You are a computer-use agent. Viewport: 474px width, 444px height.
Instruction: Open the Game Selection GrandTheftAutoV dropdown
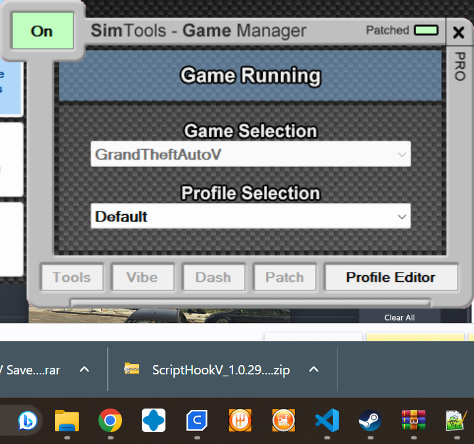coord(251,154)
